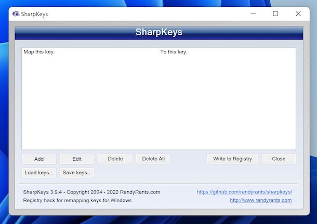The height and width of the screenshot is (224, 317).
Task: Open the Load keys... dialog
Action: click(x=39, y=173)
